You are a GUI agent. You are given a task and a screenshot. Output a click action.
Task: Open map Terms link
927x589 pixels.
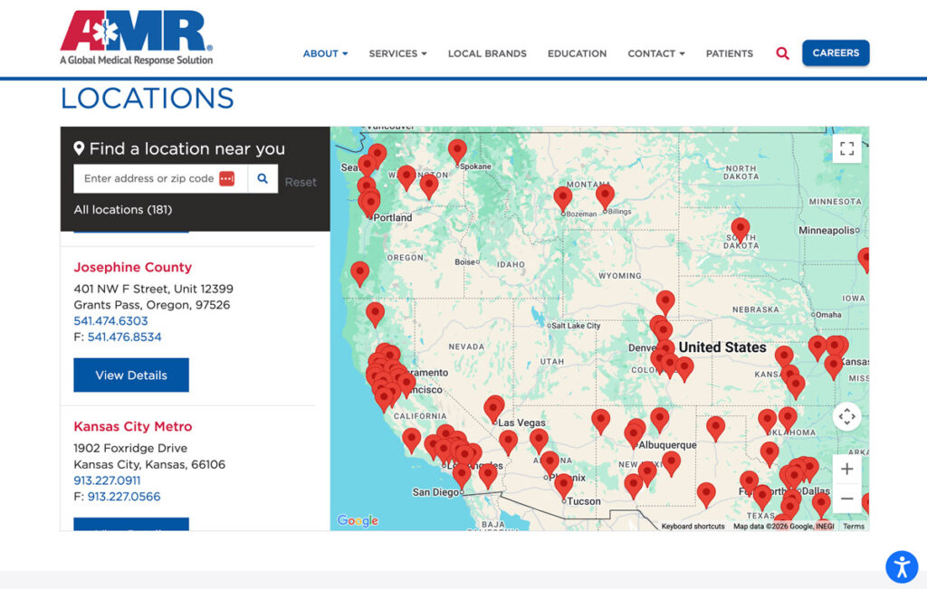(854, 526)
